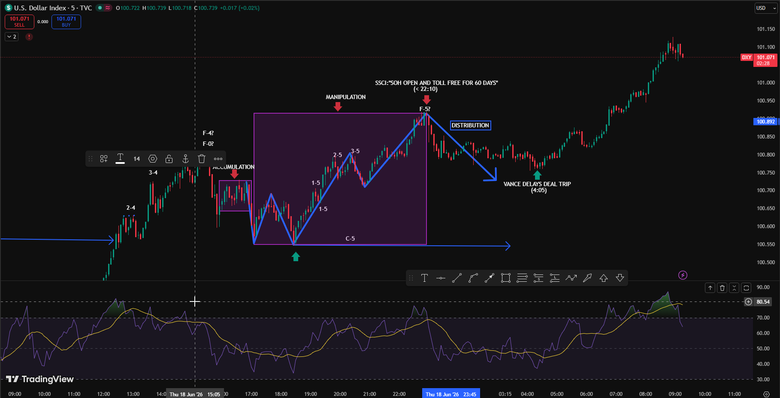
Task: Toggle the red alert indicator near legend
Action: coord(29,37)
